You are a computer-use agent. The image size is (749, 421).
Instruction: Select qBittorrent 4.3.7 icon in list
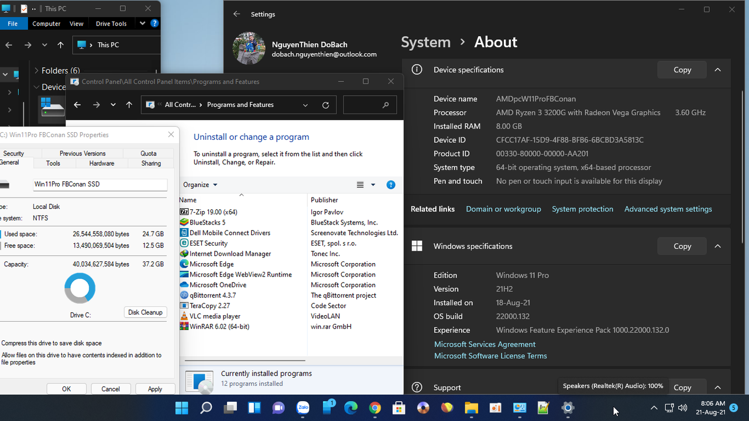[x=184, y=295]
